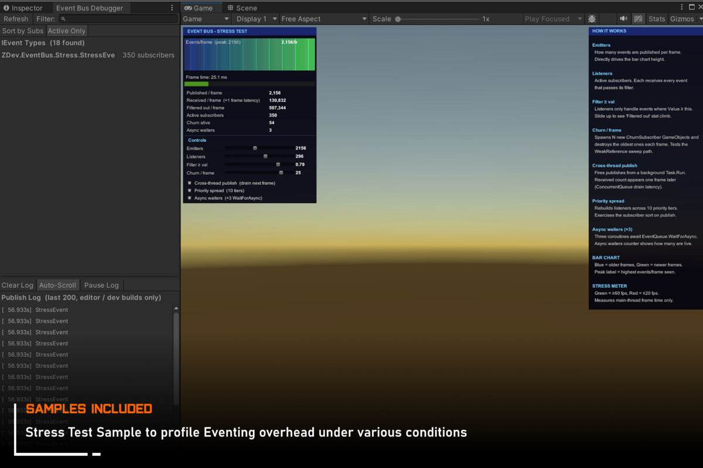Click 'STRESS METER' heading in How It Works
The height and width of the screenshot is (468, 703).
609,286
